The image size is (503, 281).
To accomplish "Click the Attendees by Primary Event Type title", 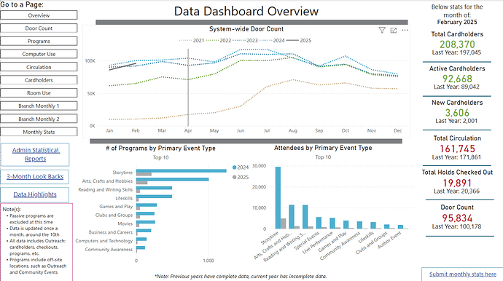I will pos(323,148).
